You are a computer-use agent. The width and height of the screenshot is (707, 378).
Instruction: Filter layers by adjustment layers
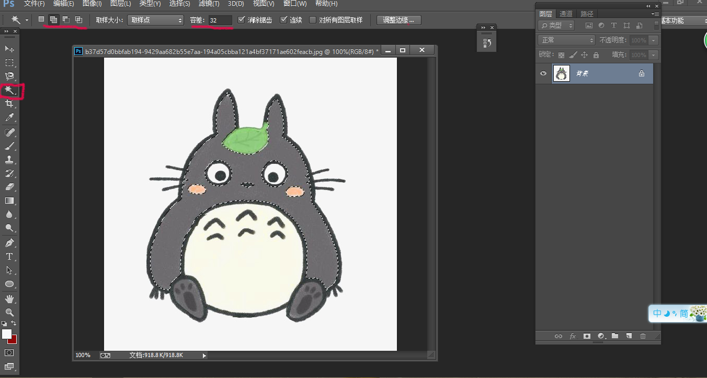tap(601, 25)
